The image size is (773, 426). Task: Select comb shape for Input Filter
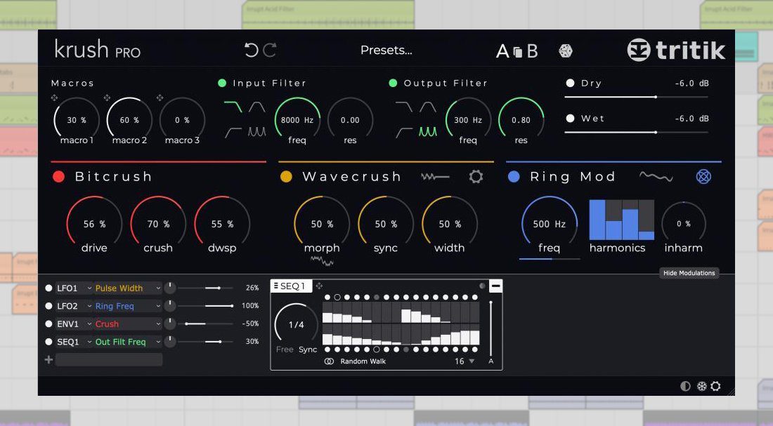[x=256, y=132]
